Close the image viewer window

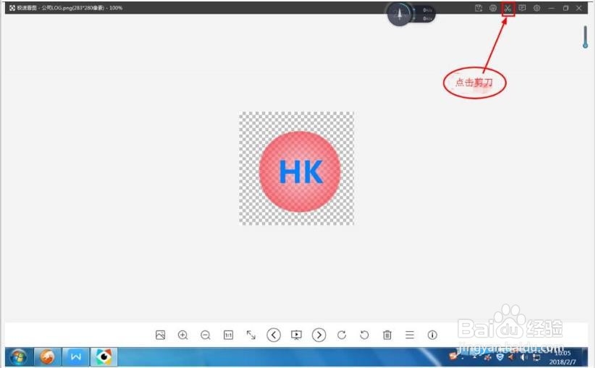pyautogui.click(x=579, y=8)
